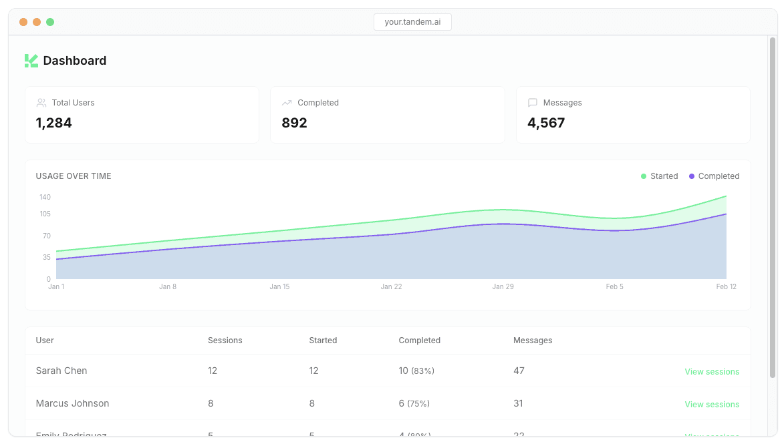The height and width of the screenshot is (444, 784).
Task: Sort table by Sessions column header
Action: pyautogui.click(x=225, y=341)
